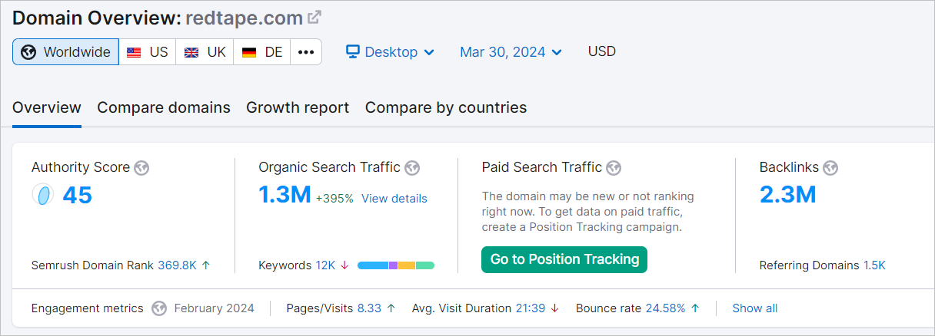Open organic traffic value 1.3M
Viewport: 935px width, 336px height.
(x=284, y=195)
